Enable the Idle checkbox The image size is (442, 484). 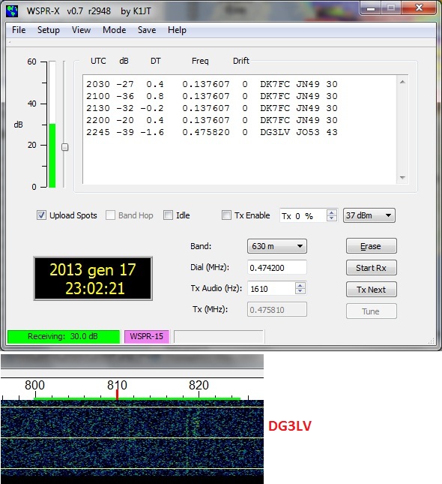click(x=168, y=215)
